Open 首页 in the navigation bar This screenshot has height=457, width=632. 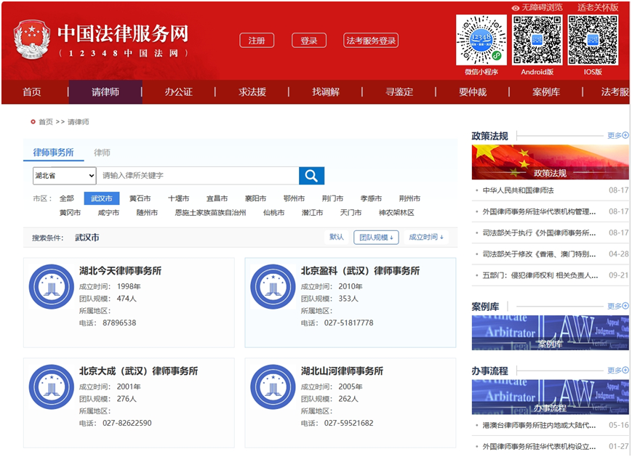[32, 92]
